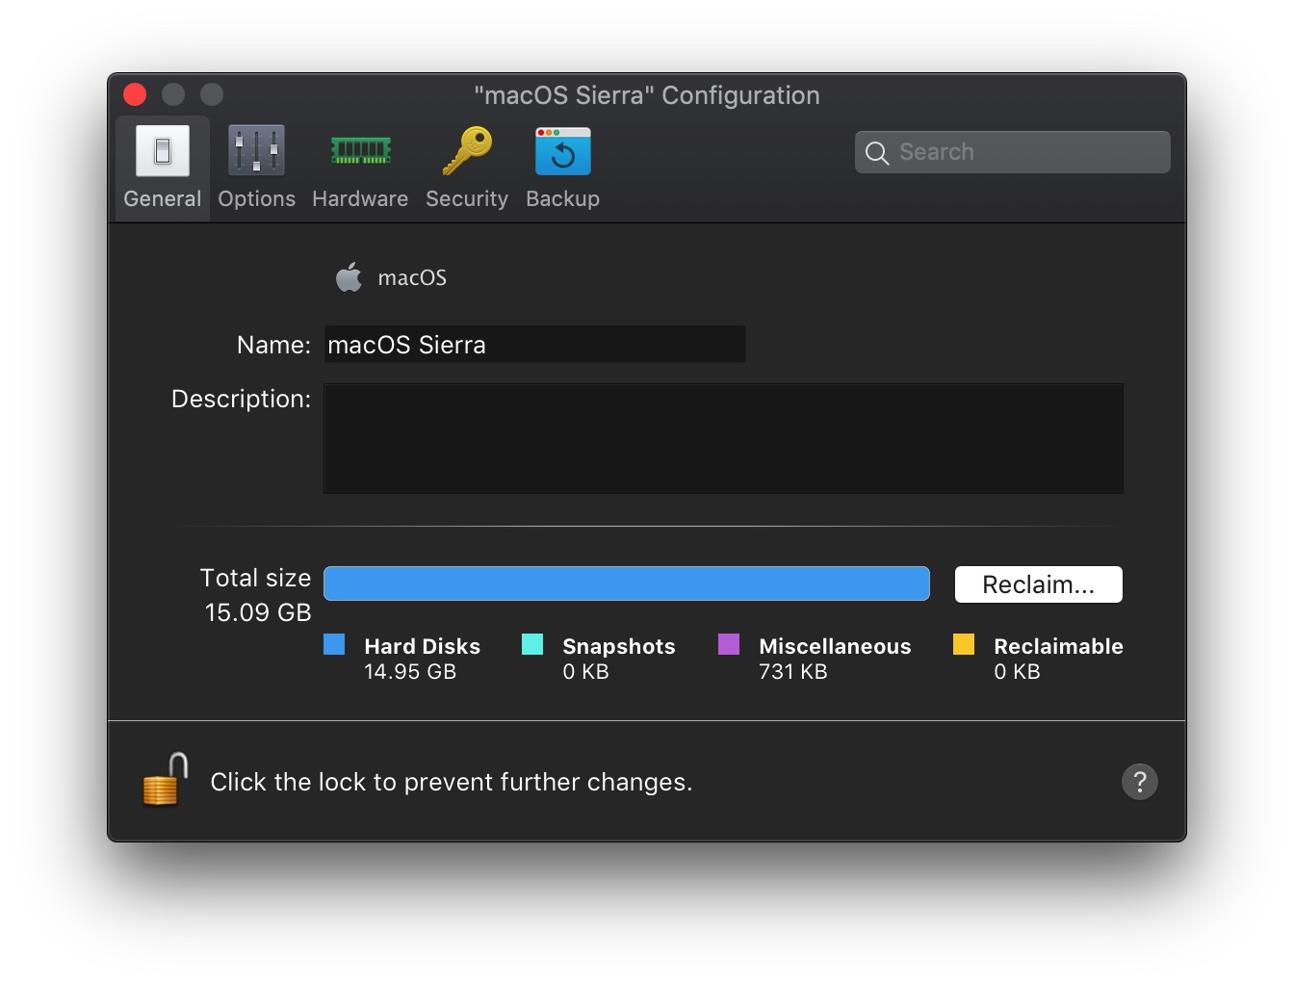Click the open padlock icon
The width and height of the screenshot is (1294, 984).
point(165,779)
